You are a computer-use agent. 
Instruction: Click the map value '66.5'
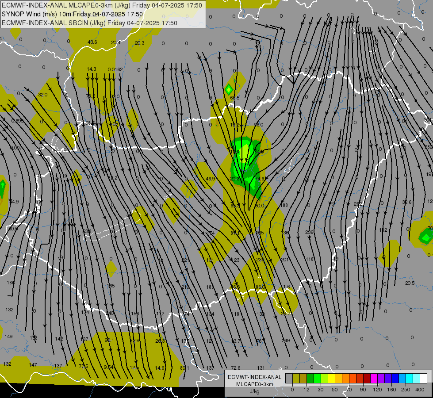pyautogui.click(x=235, y=98)
